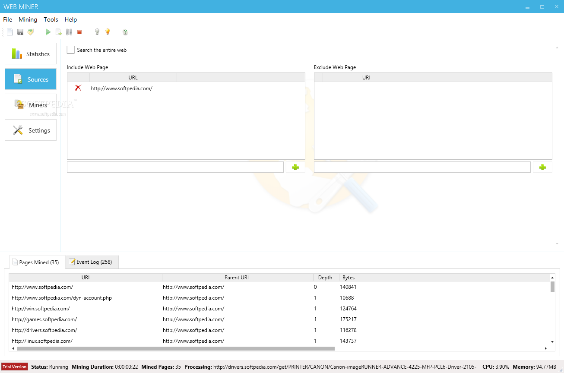The height and width of the screenshot is (373, 564).
Task: Click the Exclude Web Page input field
Action: tap(422, 167)
